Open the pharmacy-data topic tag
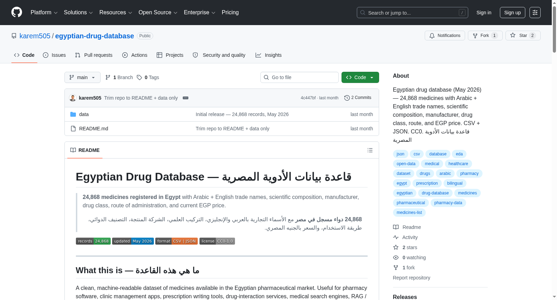The width and height of the screenshot is (557, 300). pos(448,203)
